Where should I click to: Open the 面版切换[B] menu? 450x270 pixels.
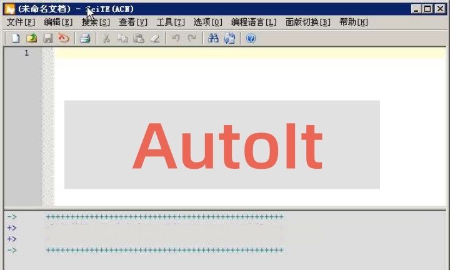click(x=308, y=22)
